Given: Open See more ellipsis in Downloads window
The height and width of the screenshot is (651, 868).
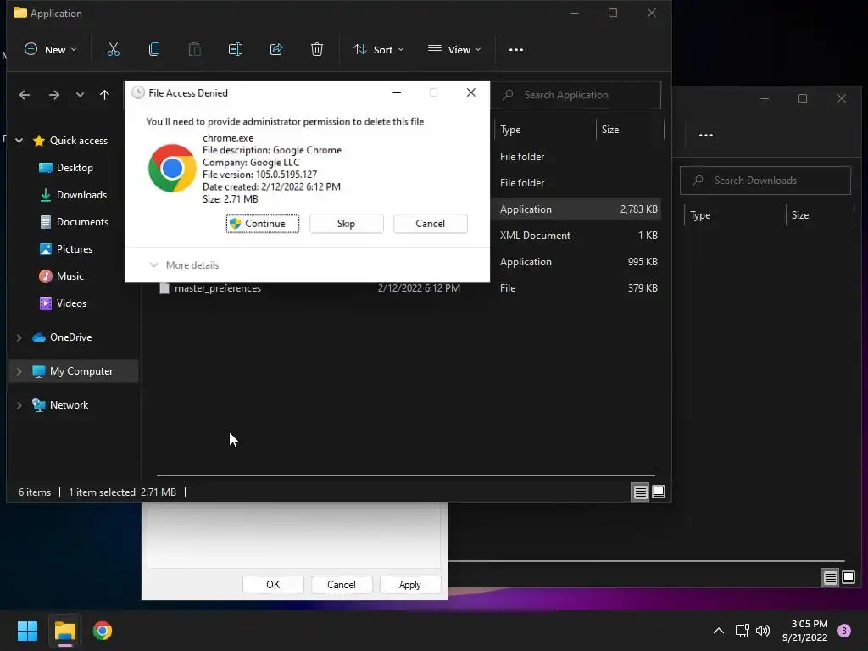Looking at the screenshot, I should tap(706, 135).
